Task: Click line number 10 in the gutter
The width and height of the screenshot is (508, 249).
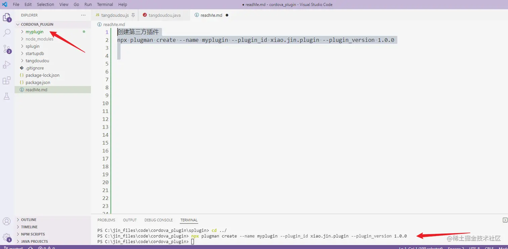Action: click(x=105, y=103)
